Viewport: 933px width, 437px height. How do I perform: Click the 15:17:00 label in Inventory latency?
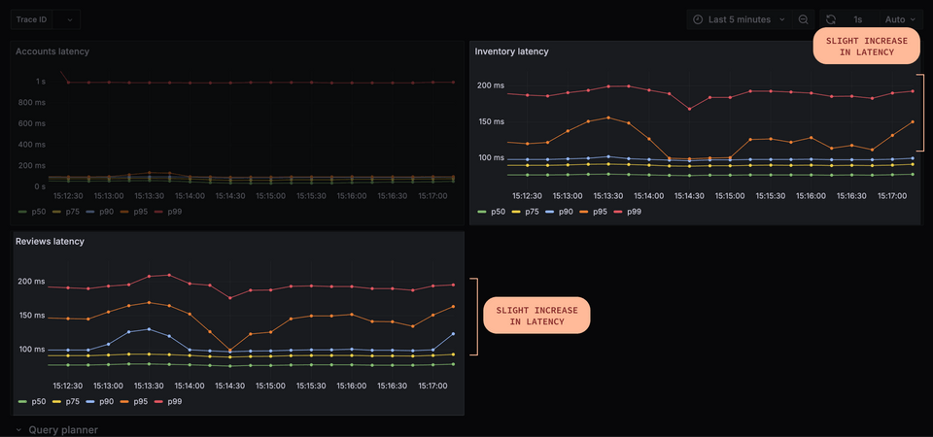892,195
